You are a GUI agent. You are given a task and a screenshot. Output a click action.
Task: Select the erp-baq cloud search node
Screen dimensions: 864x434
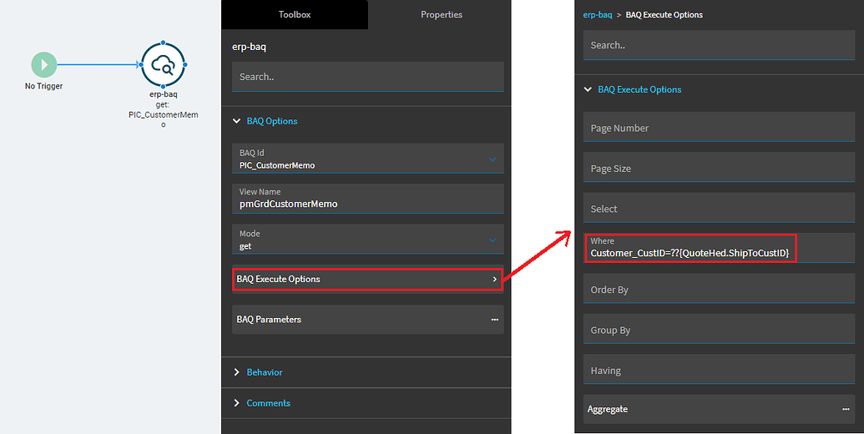(x=163, y=65)
